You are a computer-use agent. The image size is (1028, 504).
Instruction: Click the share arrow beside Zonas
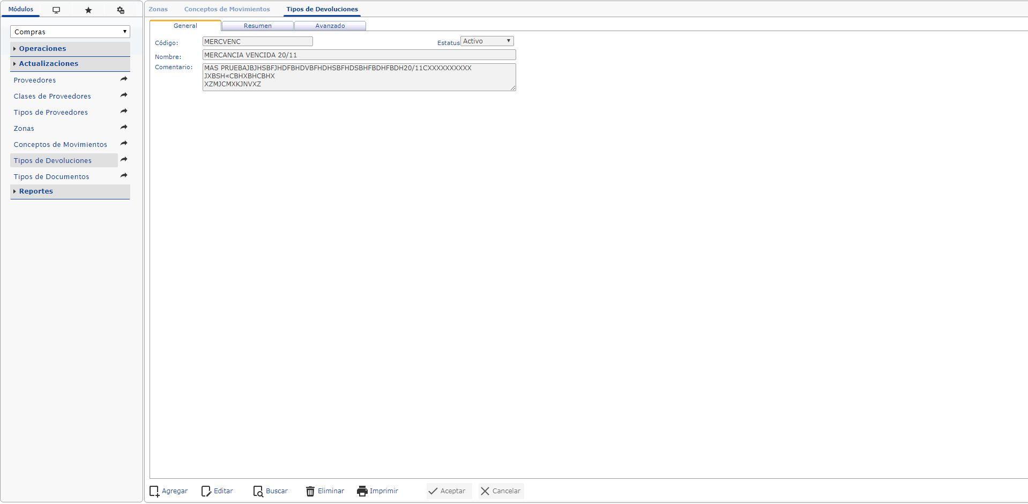point(124,128)
